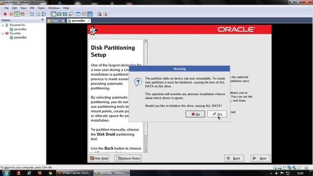This screenshot has width=313, height=176.
Task: Click the Back button in installer
Action: [x=234, y=158]
